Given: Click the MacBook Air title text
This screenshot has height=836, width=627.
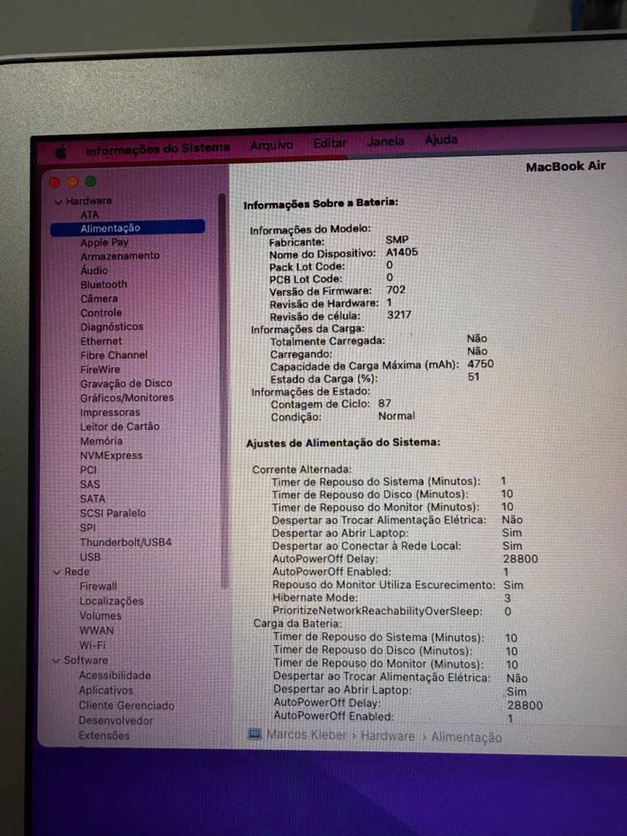Looking at the screenshot, I should (x=566, y=167).
